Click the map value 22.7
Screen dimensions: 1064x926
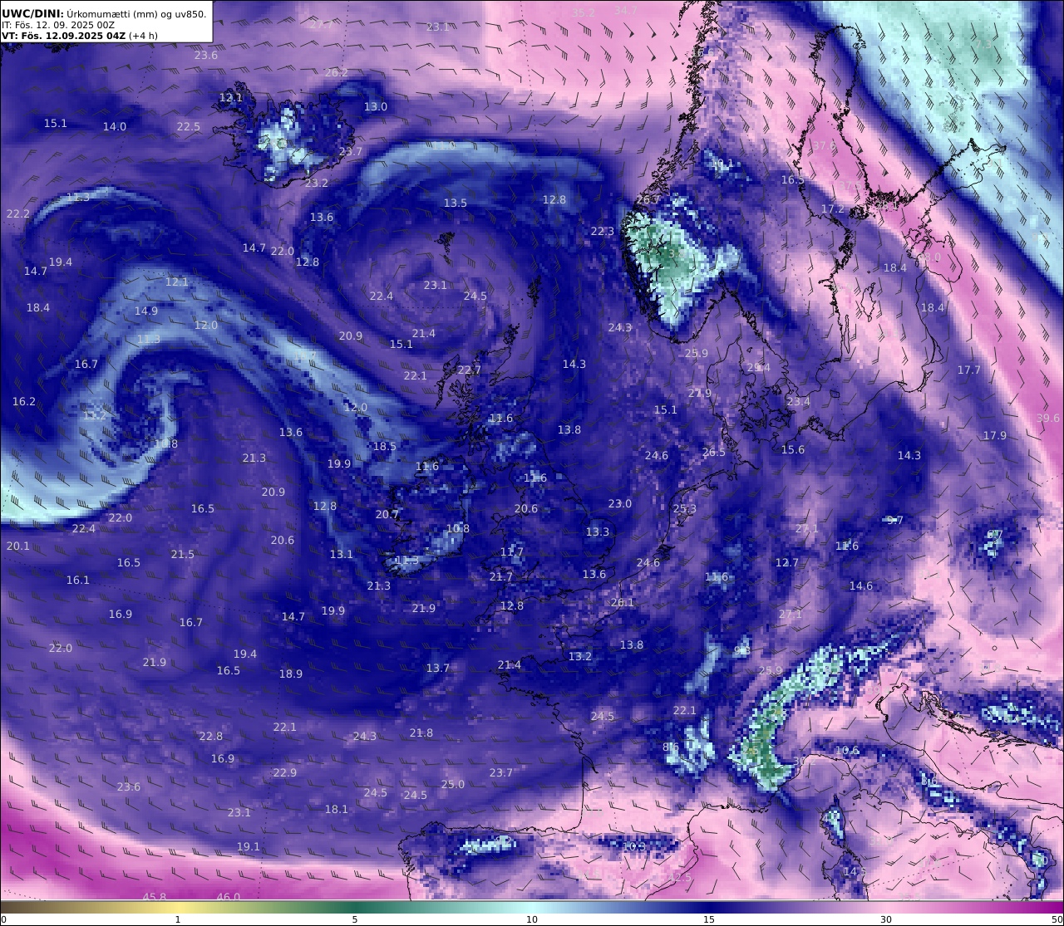(x=469, y=370)
